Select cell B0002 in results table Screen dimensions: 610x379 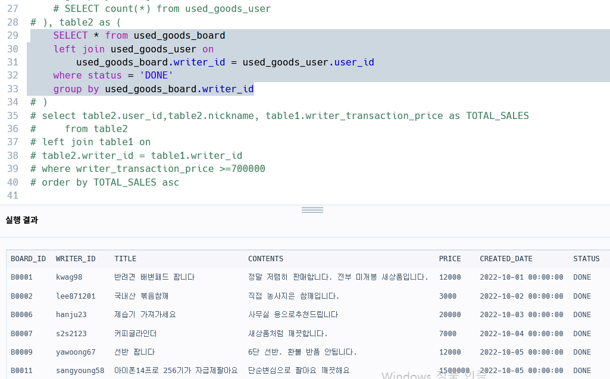(x=21, y=296)
